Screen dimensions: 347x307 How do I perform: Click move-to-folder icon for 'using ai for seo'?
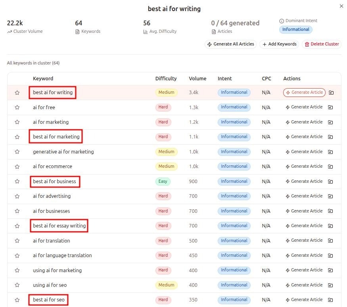pos(330,285)
